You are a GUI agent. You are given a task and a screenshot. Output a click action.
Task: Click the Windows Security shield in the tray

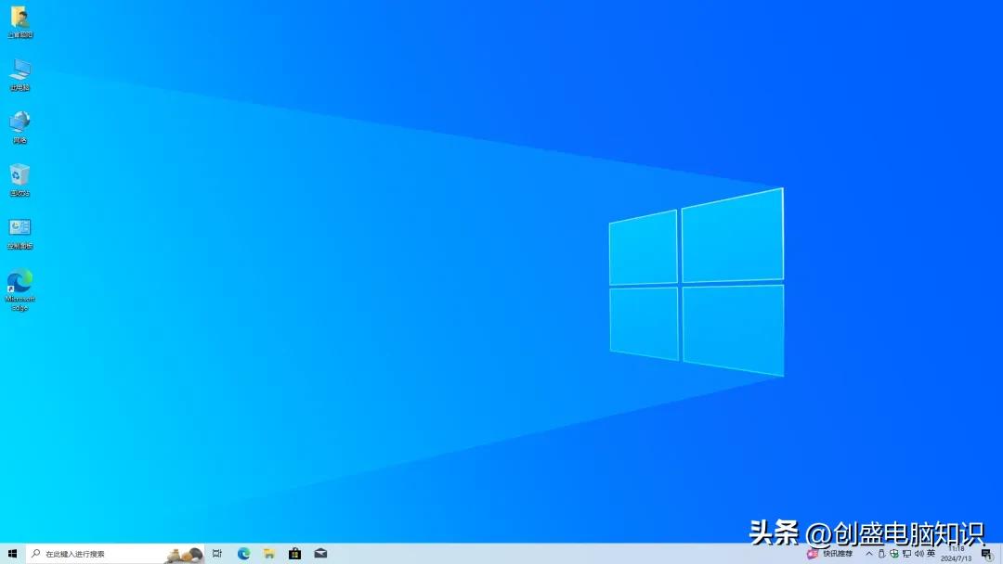(x=893, y=554)
